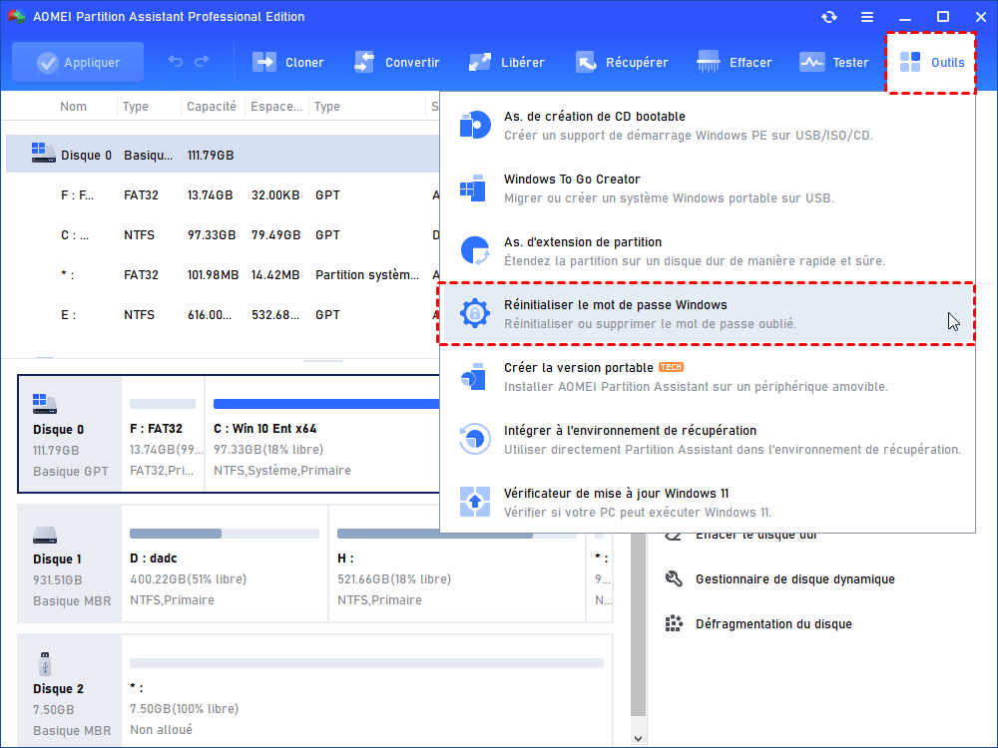Viewport: 998px width, 748px height.
Task: Collapse the Outils dropdown menu
Action: (931, 62)
